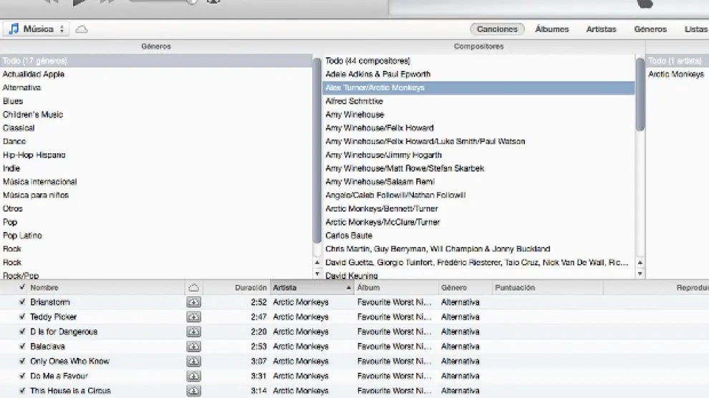Click the cloud download icon for Teddy Picker

point(193,317)
